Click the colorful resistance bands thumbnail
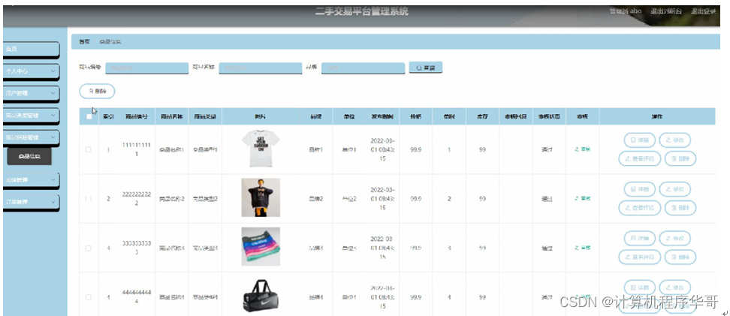This screenshot has width=730, height=316. pyautogui.click(x=261, y=247)
